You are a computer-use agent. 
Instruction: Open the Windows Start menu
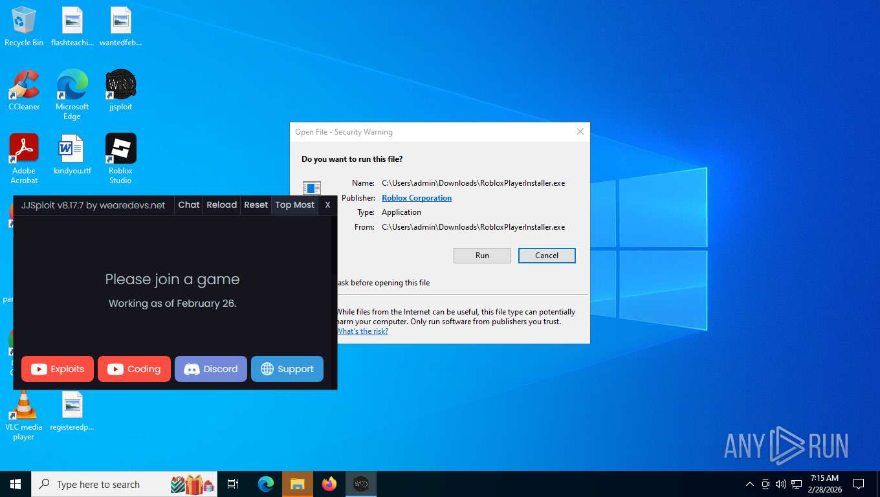point(16,484)
